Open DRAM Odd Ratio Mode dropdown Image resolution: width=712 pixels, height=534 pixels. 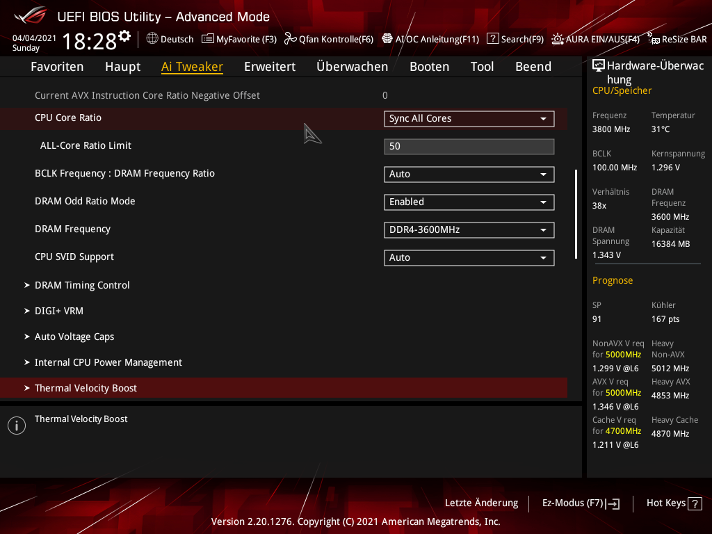(x=469, y=202)
